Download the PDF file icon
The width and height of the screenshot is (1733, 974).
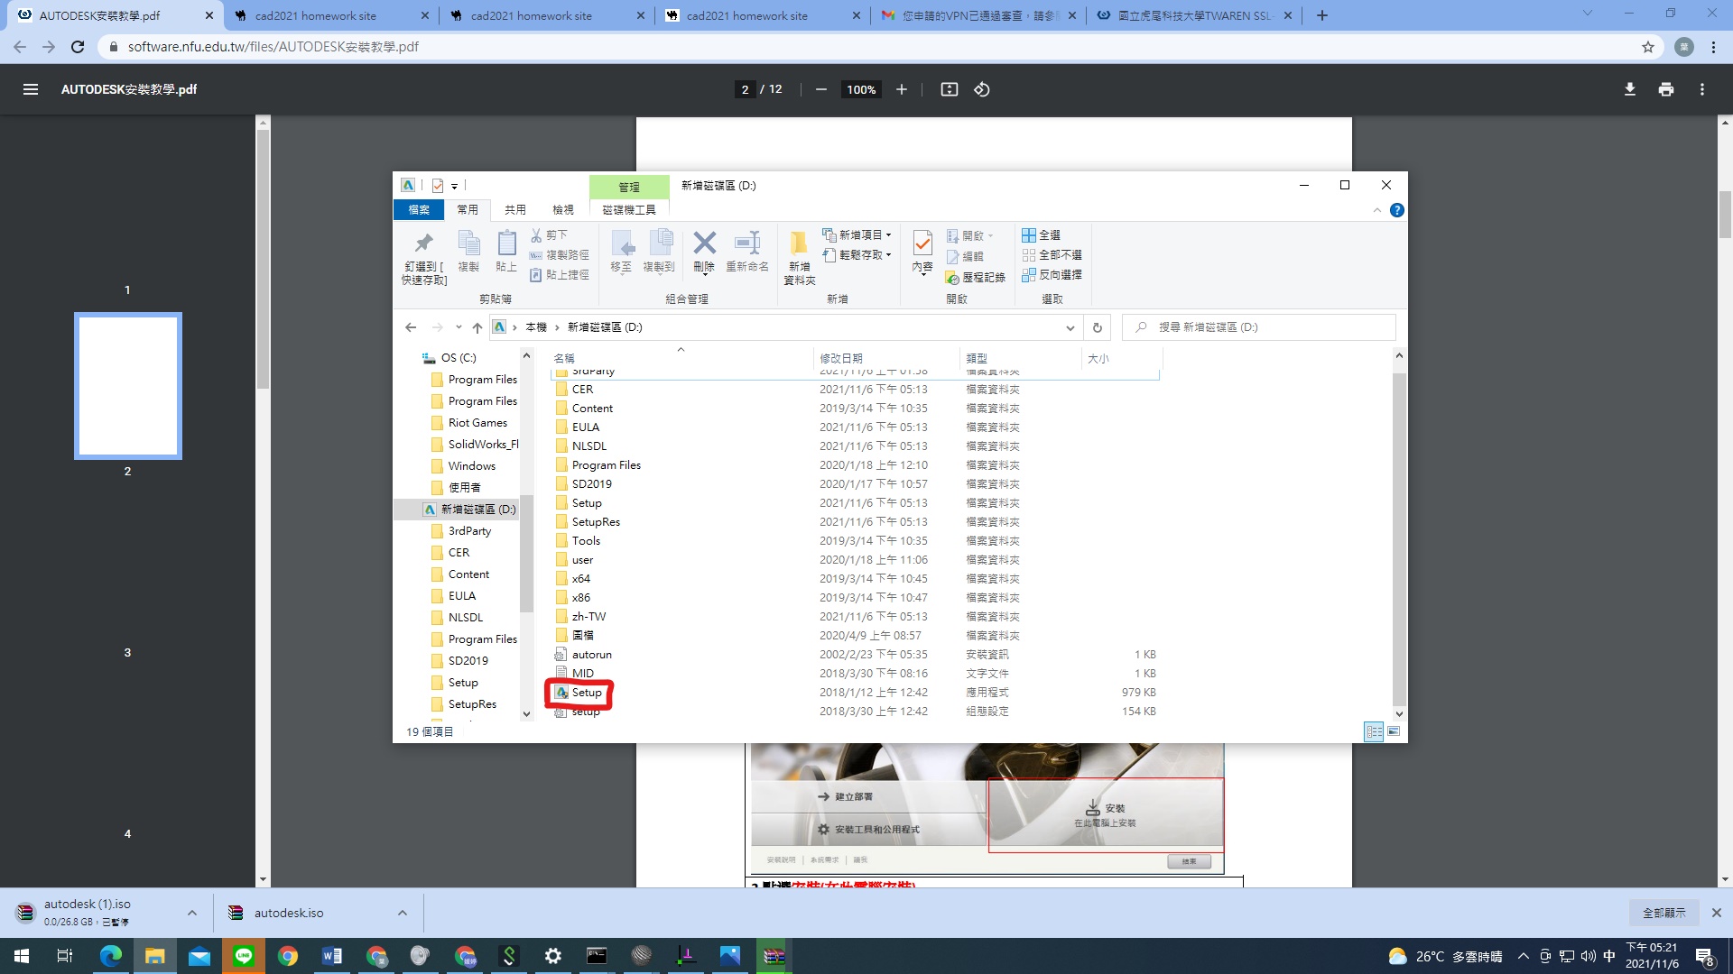point(1629,89)
